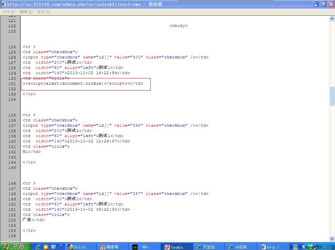Switch to the black-icon taskbar window
The width and height of the screenshot is (335, 250).
coord(145,247)
